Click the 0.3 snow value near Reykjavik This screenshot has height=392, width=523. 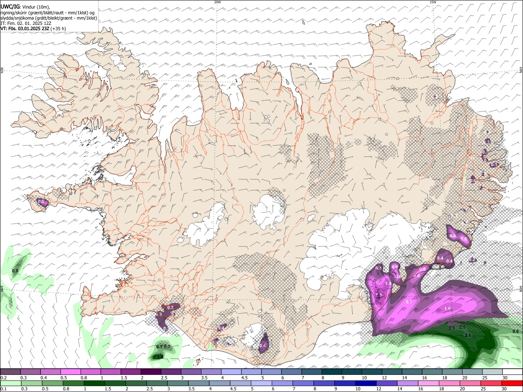pos(170,307)
